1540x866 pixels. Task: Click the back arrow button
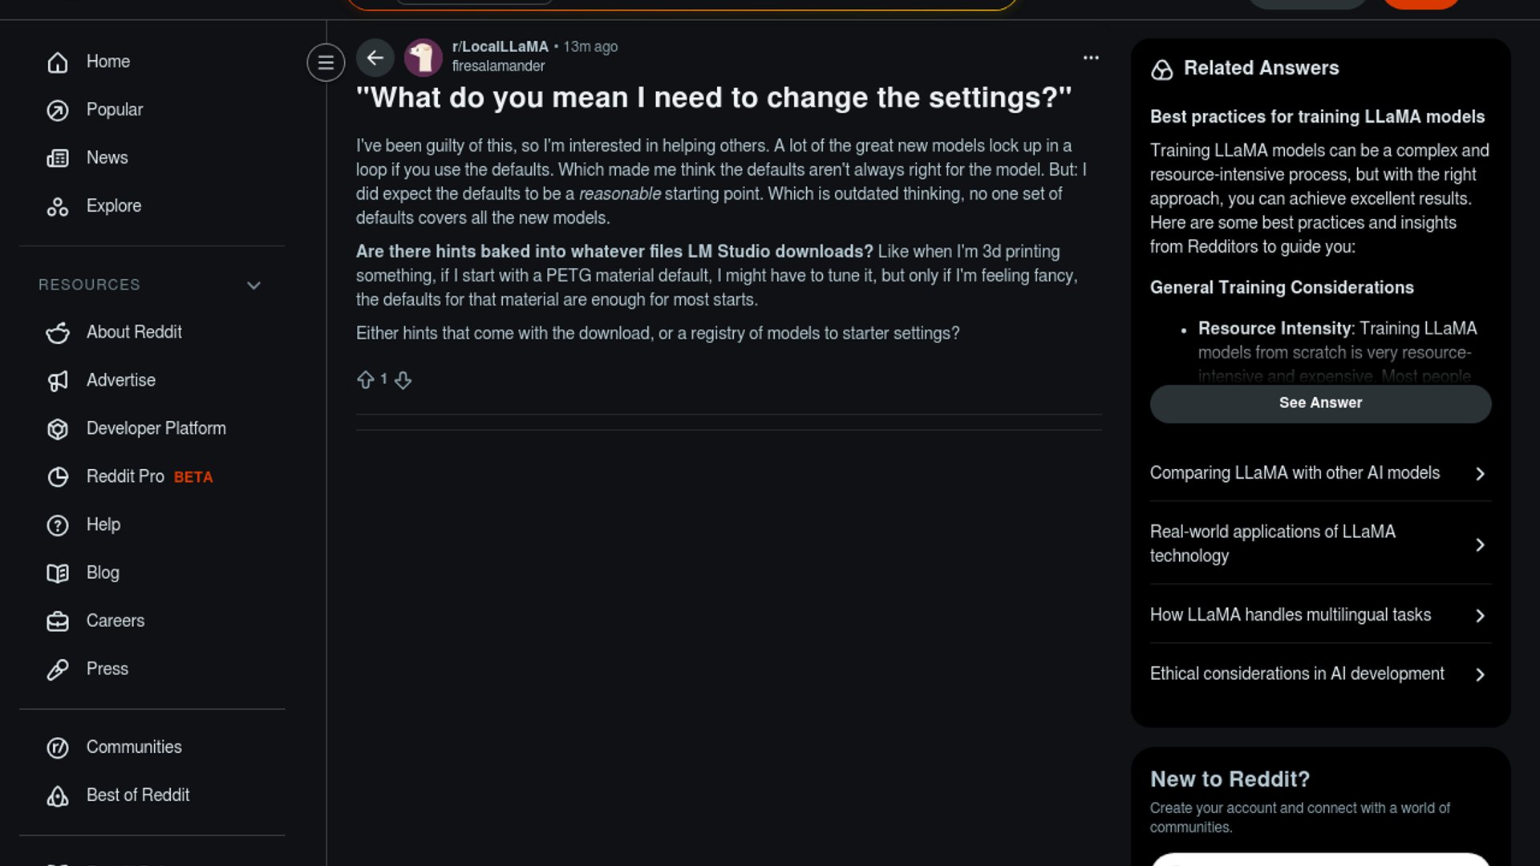coord(375,58)
